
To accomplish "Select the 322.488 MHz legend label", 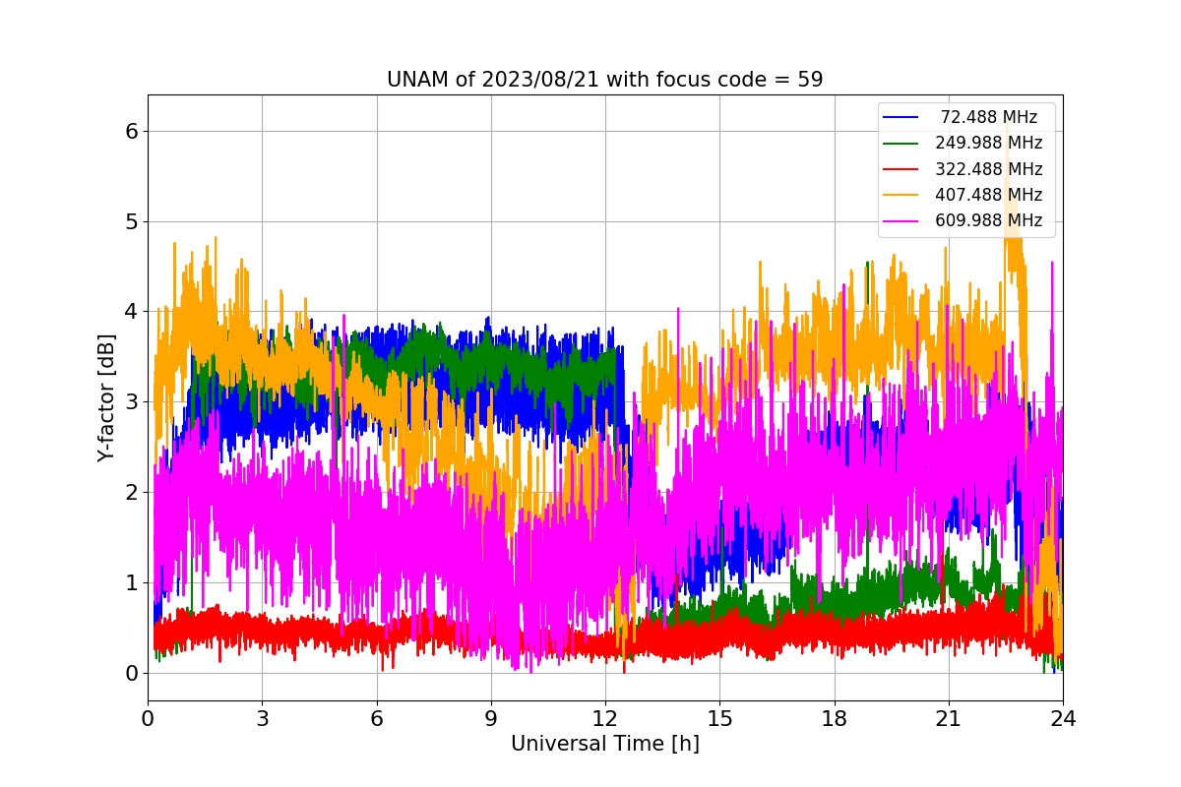I will coord(989,169).
